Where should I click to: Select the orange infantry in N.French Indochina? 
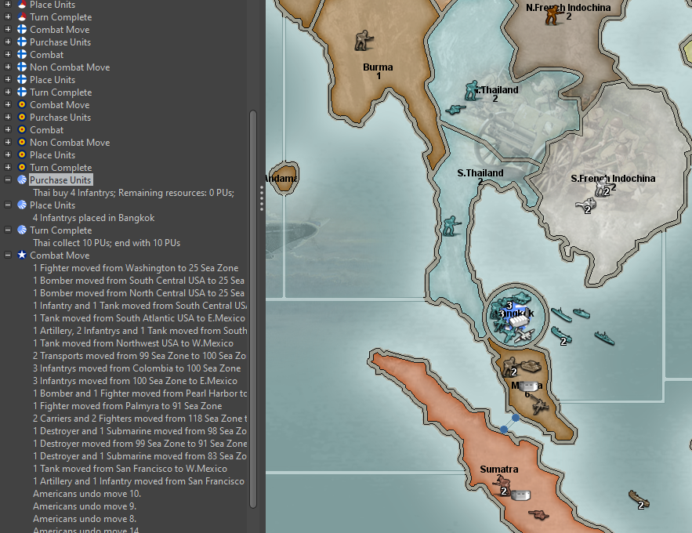tap(552, 15)
